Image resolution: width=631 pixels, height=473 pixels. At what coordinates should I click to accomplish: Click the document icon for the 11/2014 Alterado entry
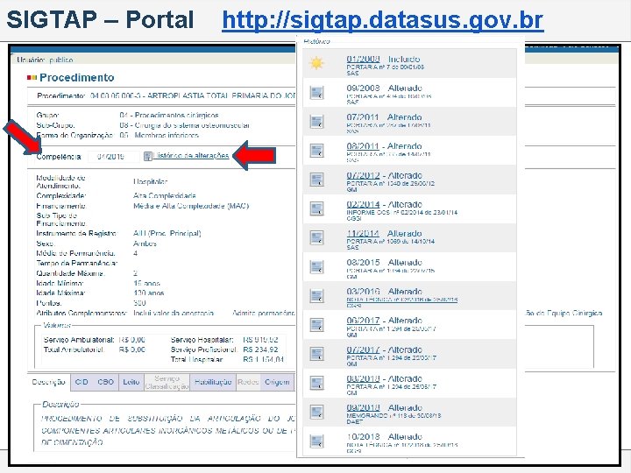316,237
